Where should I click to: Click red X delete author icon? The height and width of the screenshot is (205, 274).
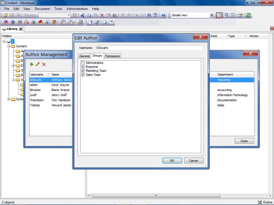pyautogui.click(x=44, y=64)
